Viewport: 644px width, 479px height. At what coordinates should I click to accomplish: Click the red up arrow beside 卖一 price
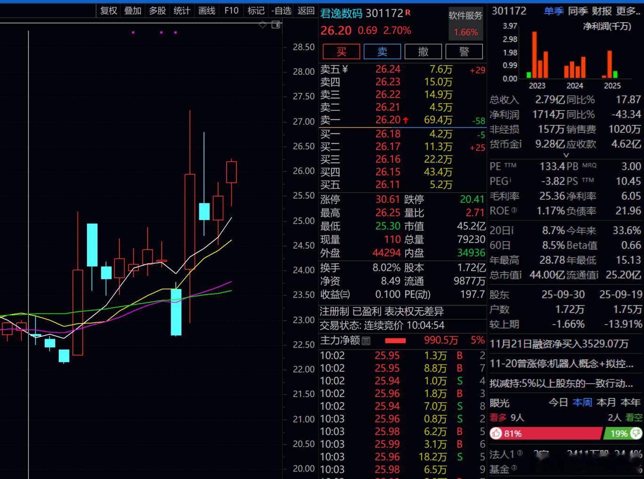point(406,120)
